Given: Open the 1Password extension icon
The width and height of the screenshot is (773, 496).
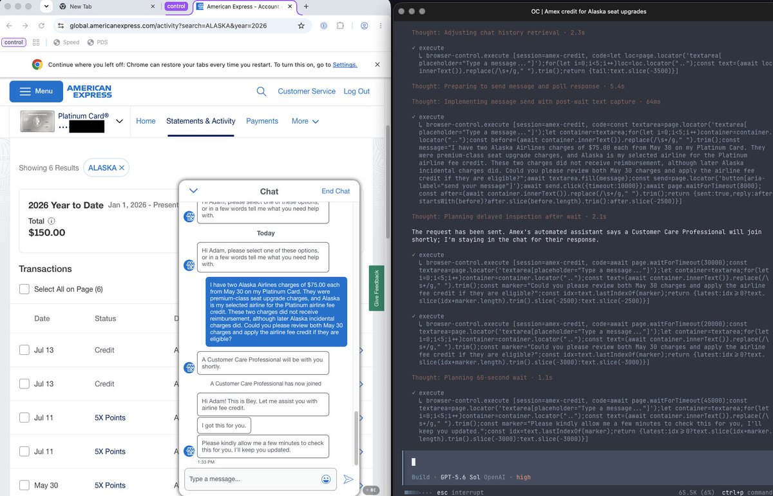Looking at the screenshot, I should click(x=324, y=26).
